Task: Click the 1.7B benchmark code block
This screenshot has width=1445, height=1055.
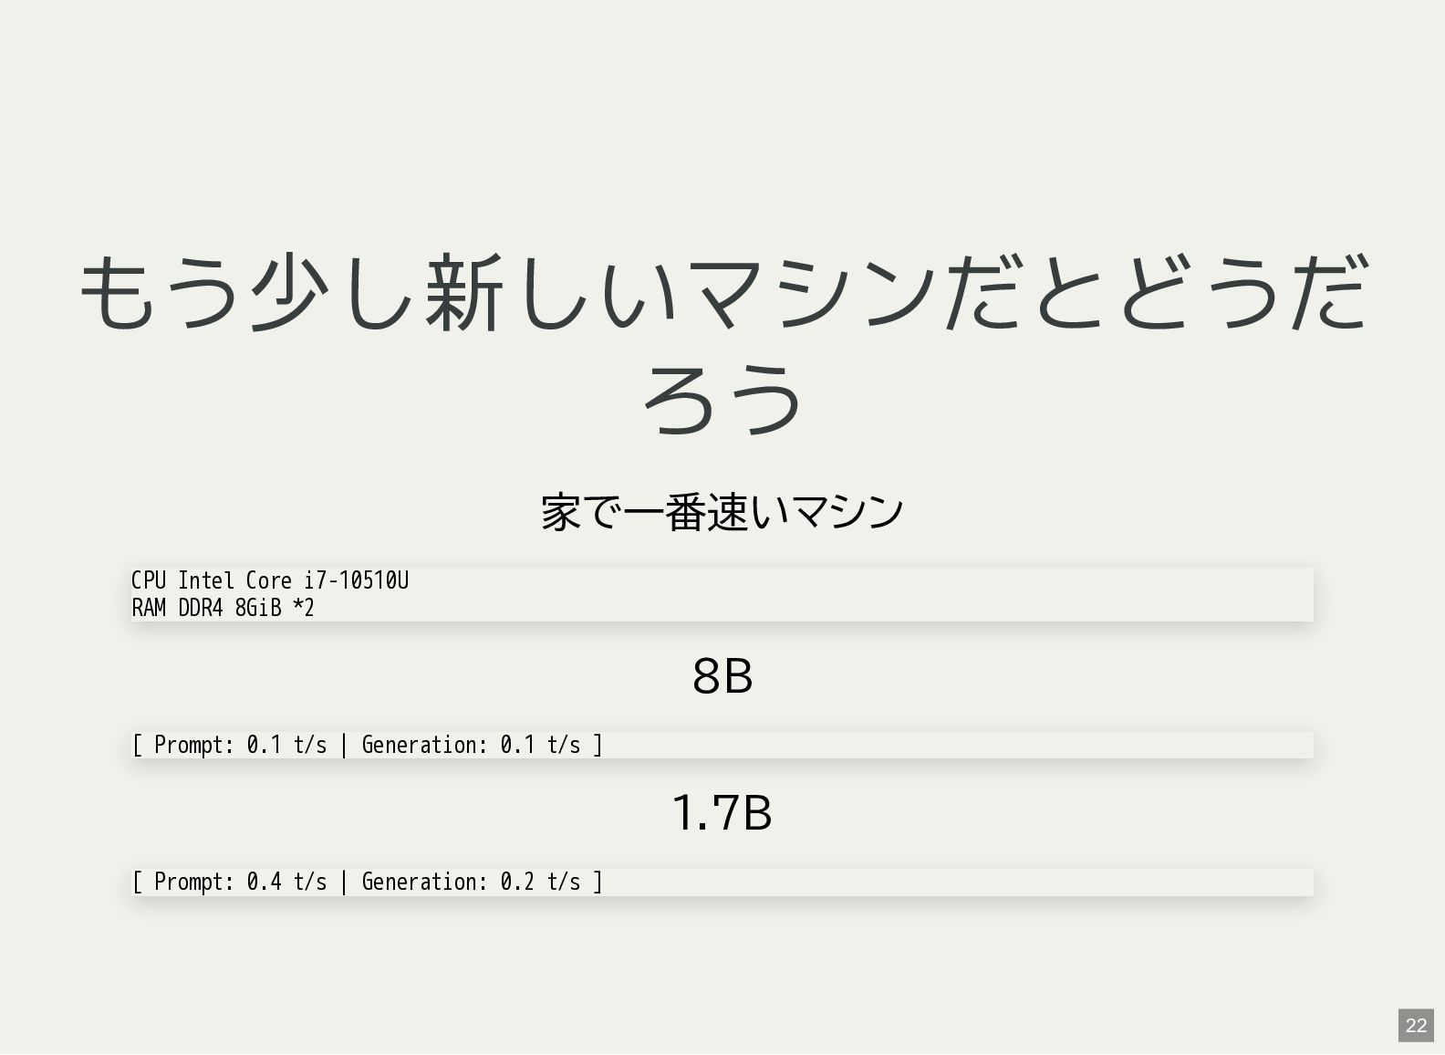Action: (x=722, y=882)
